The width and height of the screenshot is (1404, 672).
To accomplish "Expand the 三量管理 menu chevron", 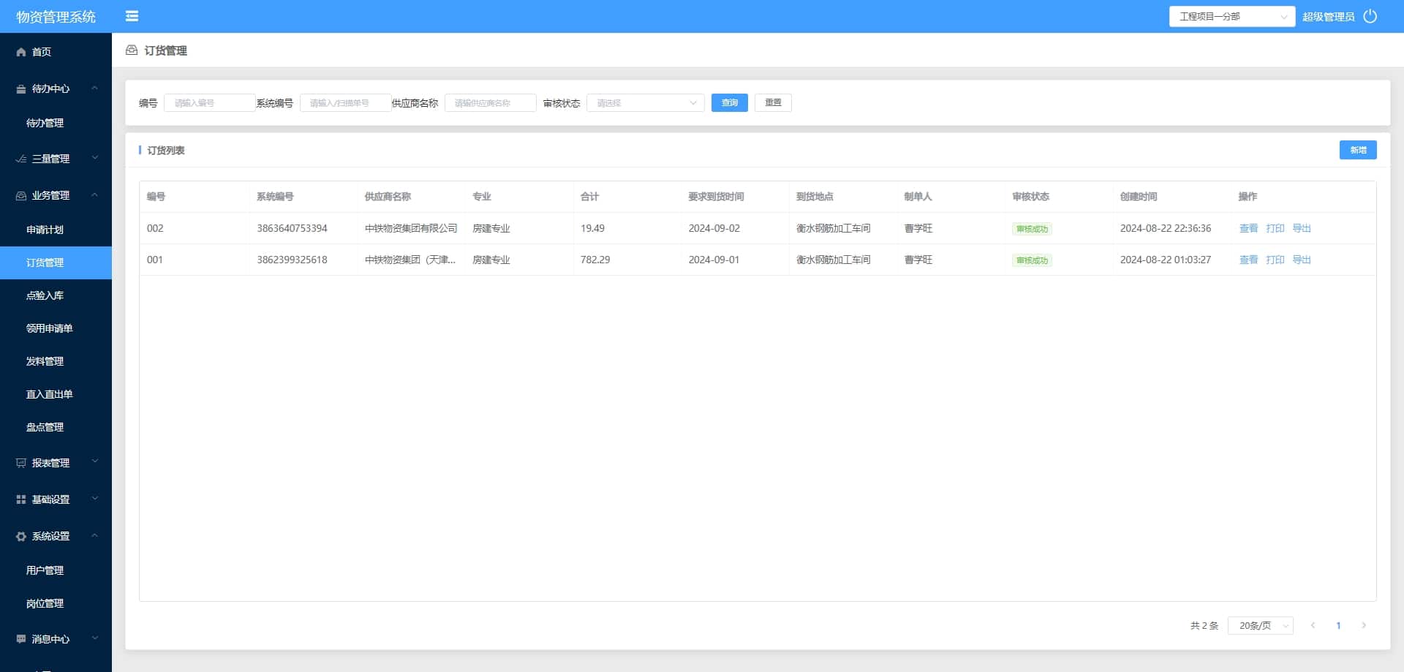I will (94, 158).
